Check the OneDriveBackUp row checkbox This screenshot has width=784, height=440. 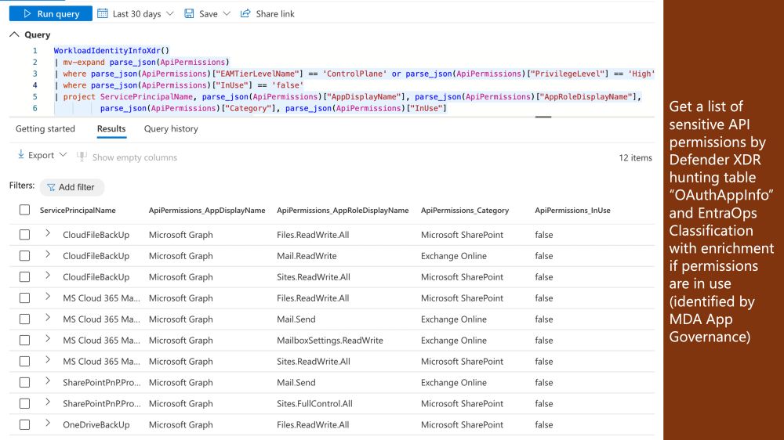(24, 424)
